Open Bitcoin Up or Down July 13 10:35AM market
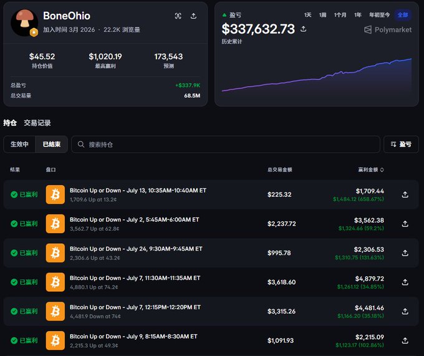424x356 pixels. [138, 190]
